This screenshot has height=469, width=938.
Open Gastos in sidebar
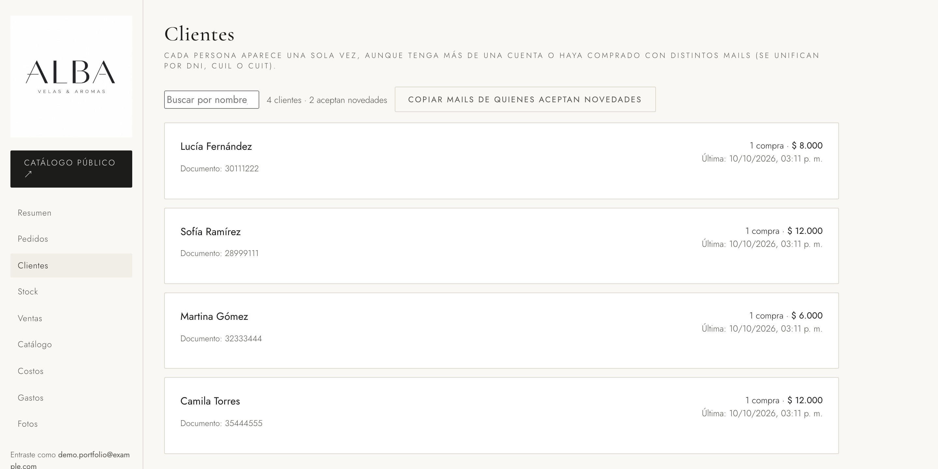click(x=71, y=398)
